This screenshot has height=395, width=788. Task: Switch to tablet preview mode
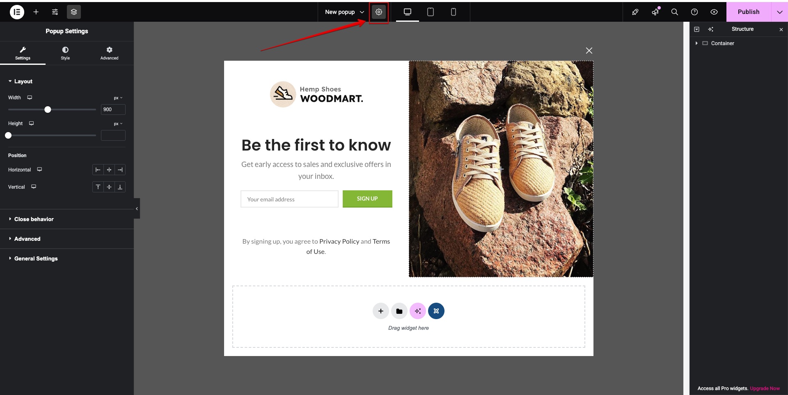click(431, 12)
